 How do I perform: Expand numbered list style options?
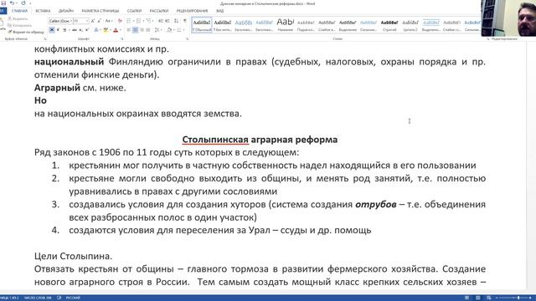(x=142, y=21)
